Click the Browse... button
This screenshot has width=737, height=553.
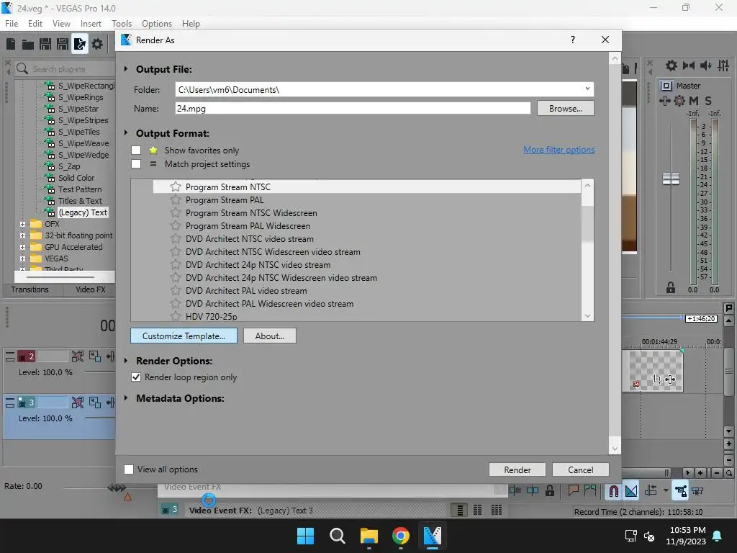566,108
